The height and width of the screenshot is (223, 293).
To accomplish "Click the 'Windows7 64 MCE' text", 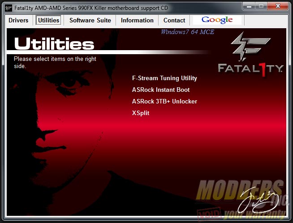I will [x=188, y=32].
